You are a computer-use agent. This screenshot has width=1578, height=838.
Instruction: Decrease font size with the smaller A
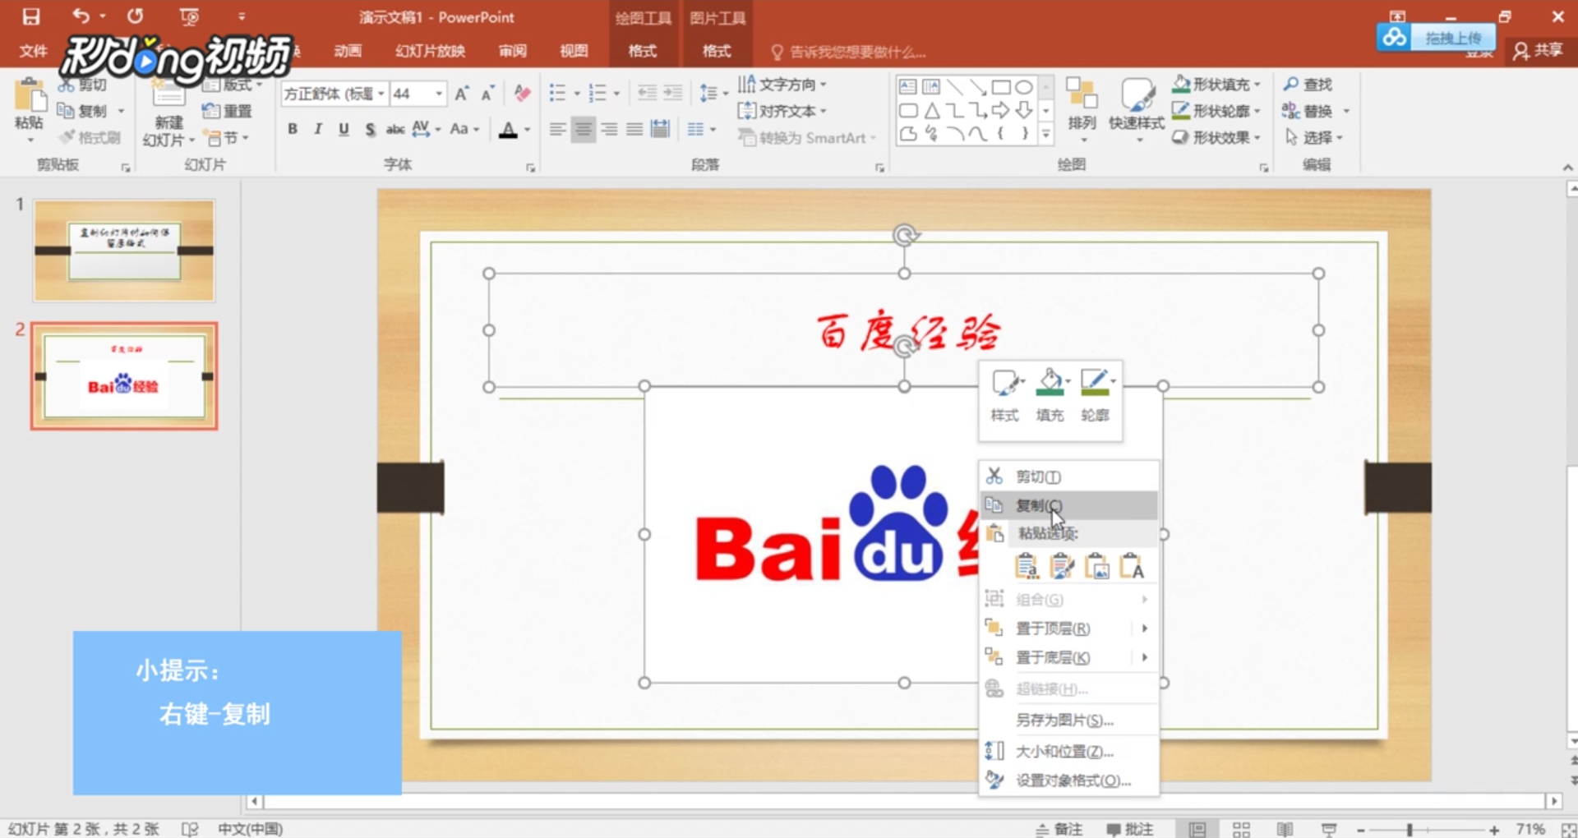point(487,94)
